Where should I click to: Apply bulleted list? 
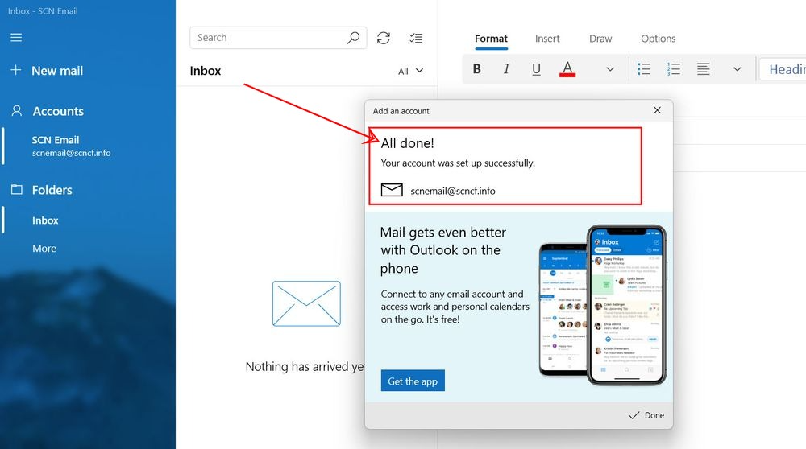coord(643,68)
